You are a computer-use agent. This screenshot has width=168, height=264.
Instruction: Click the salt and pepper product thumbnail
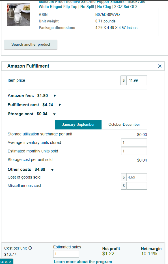[x=18, y=15]
